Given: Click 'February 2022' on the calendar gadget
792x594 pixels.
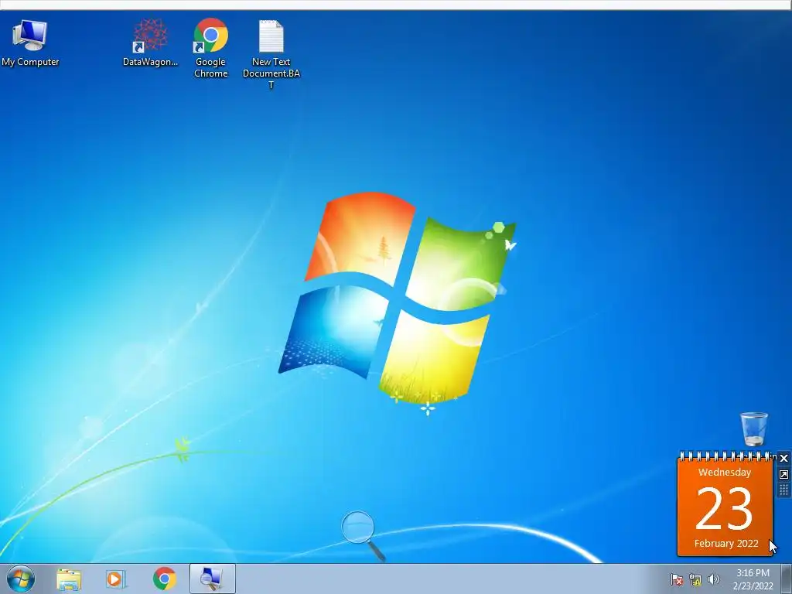Looking at the screenshot, I should pos(725,543).
